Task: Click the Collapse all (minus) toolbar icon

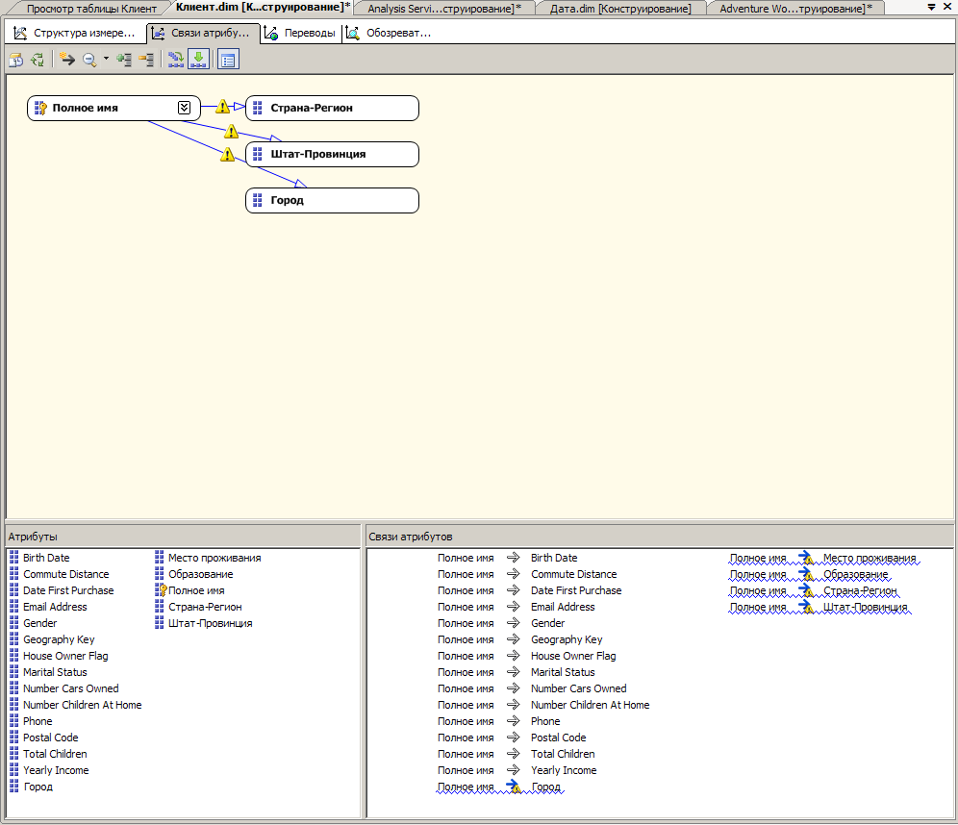Action: (146, 60)
